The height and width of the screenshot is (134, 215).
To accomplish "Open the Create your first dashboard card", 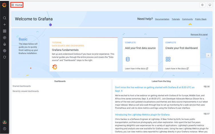I will point(181,54).
